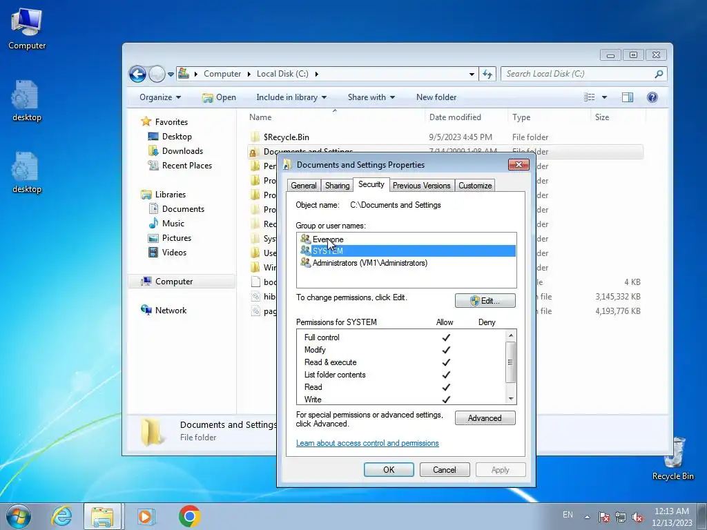Switch to the Customize tab
This screenshot has height=530, width=707.
tap(475, 186)
